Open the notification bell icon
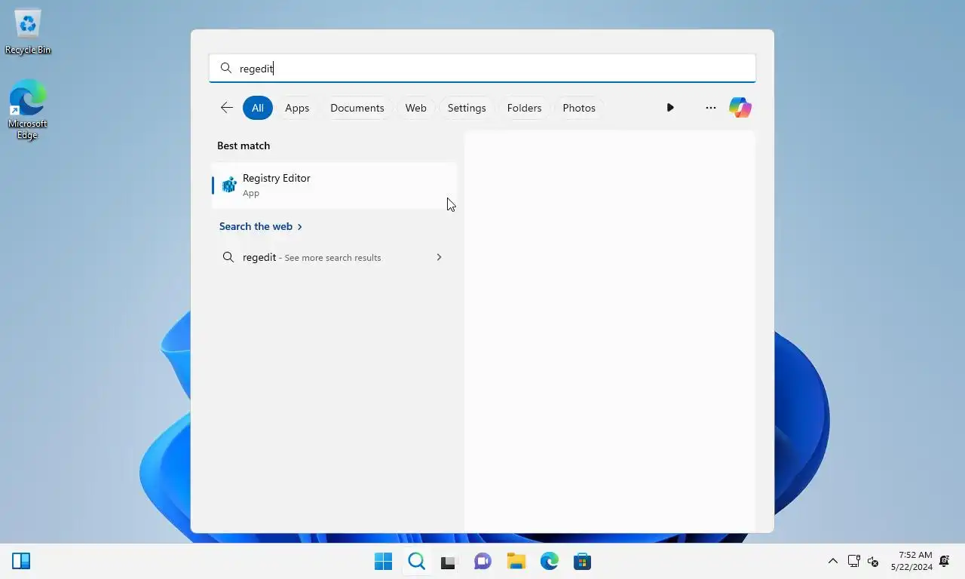Screen dimensions: 965x579 (945, 561)
